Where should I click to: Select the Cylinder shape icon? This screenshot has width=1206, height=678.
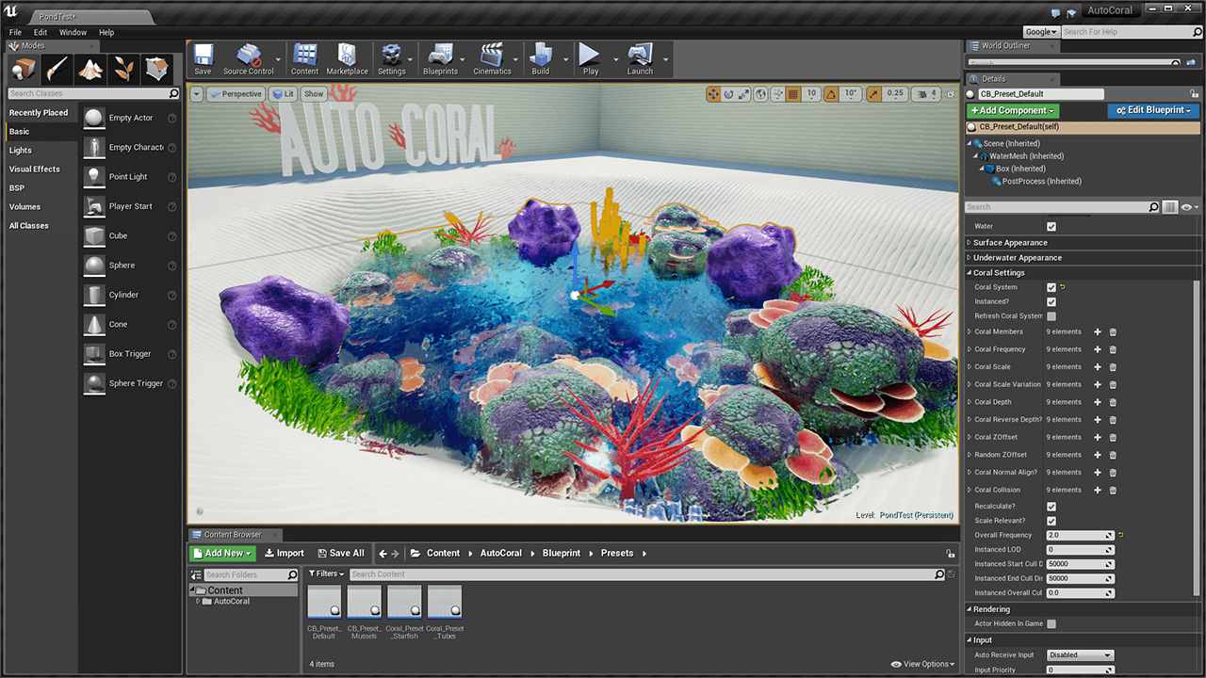coord(94,295)
